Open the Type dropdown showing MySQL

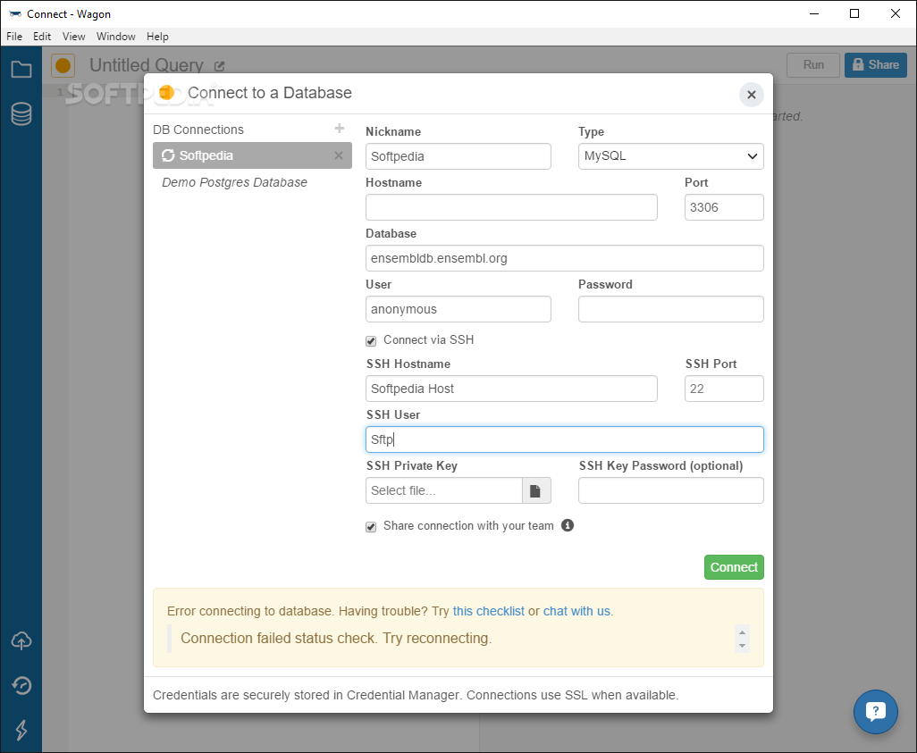[671, 156]
